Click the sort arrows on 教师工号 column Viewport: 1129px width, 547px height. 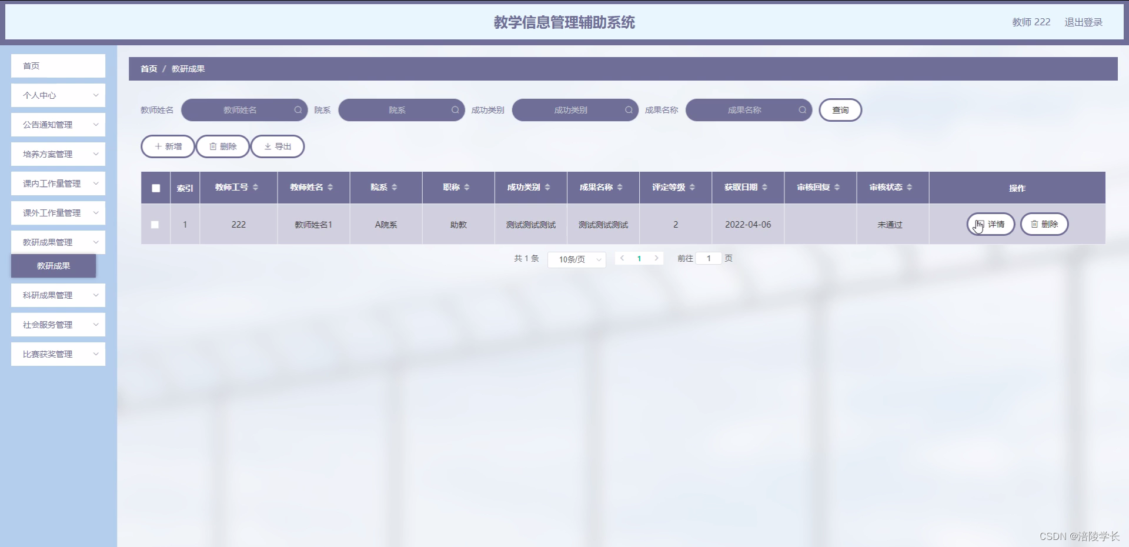tap(256, 187)
